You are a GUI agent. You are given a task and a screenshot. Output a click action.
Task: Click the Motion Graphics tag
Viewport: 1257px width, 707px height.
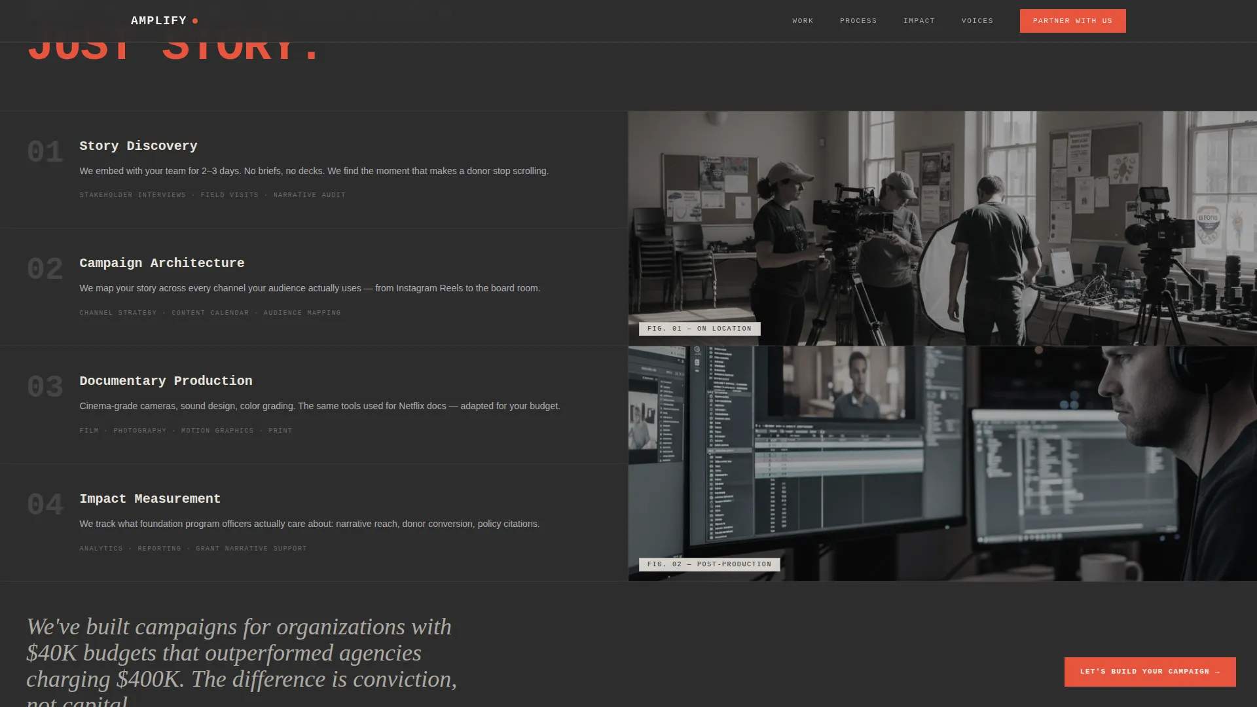pyautogui.click(x=217, y=431)
